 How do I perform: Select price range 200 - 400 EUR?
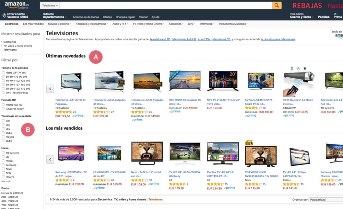coord(10,197)
